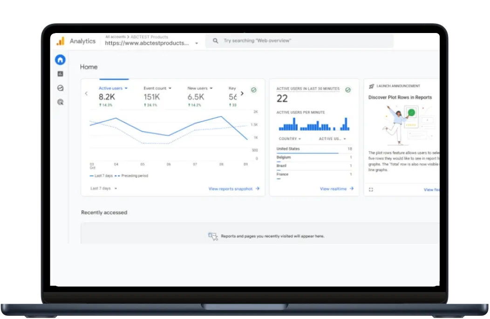Click the abctestproducts property URL

[x=147, y=43]
